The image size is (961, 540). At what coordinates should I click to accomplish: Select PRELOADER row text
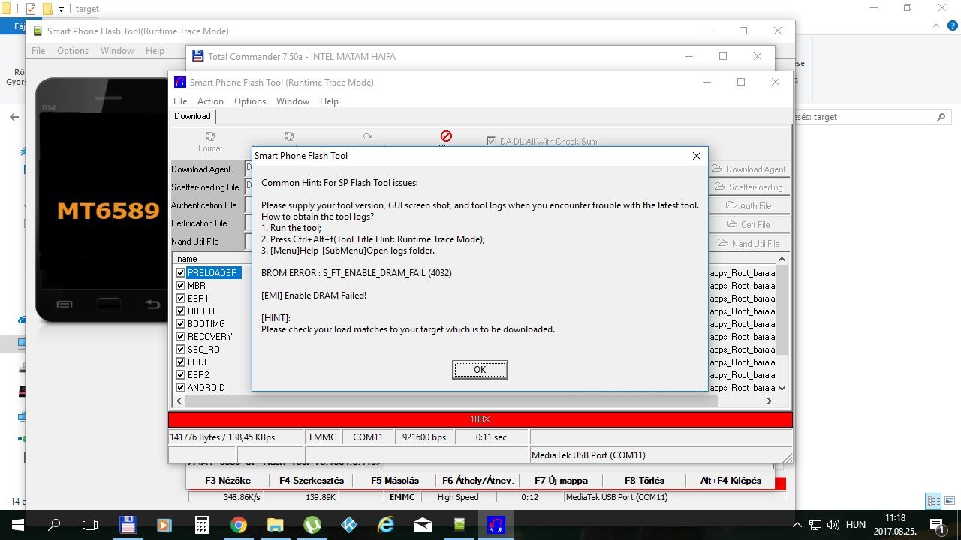[x=213, y=273]
